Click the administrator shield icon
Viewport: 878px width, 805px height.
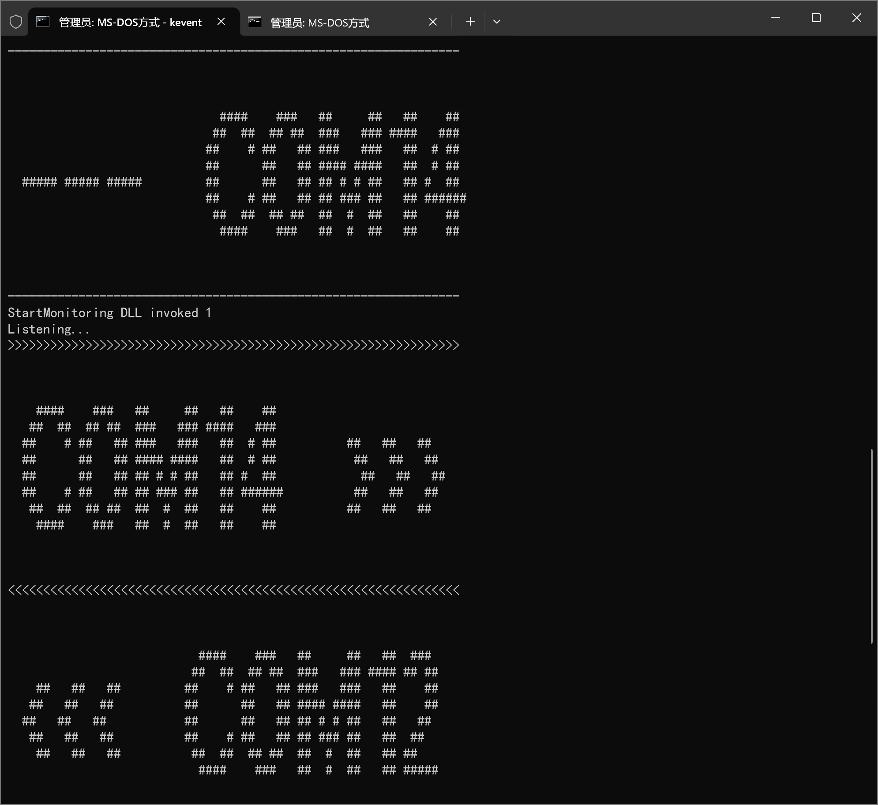point(16,22)
